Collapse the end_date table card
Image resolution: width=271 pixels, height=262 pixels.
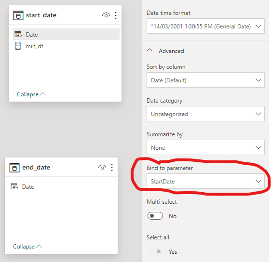(27, 247)
